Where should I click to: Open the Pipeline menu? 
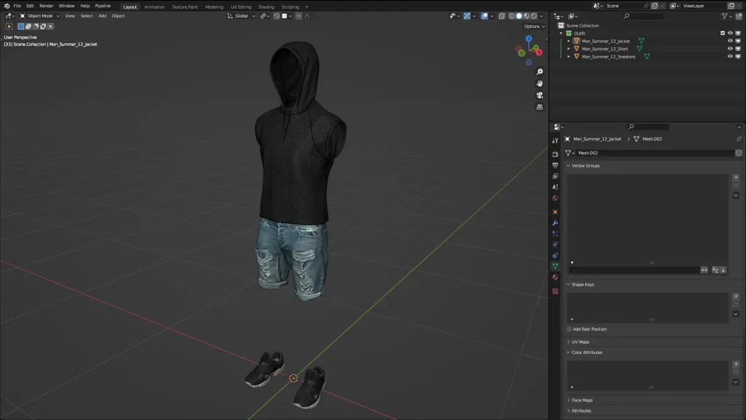[103, 6]
